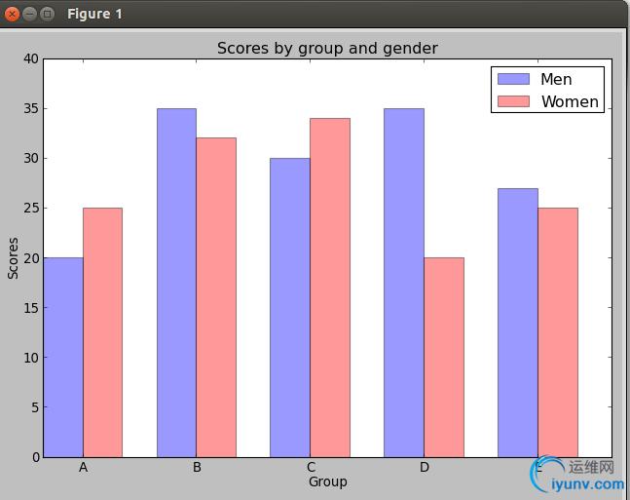Click the blue Men legend swatch

513,79
